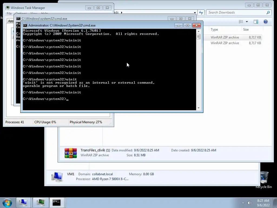Click the Administrator cmd.exe title bar icon
The width and height of the screenshot is (277, 208).
pos(25,25)
